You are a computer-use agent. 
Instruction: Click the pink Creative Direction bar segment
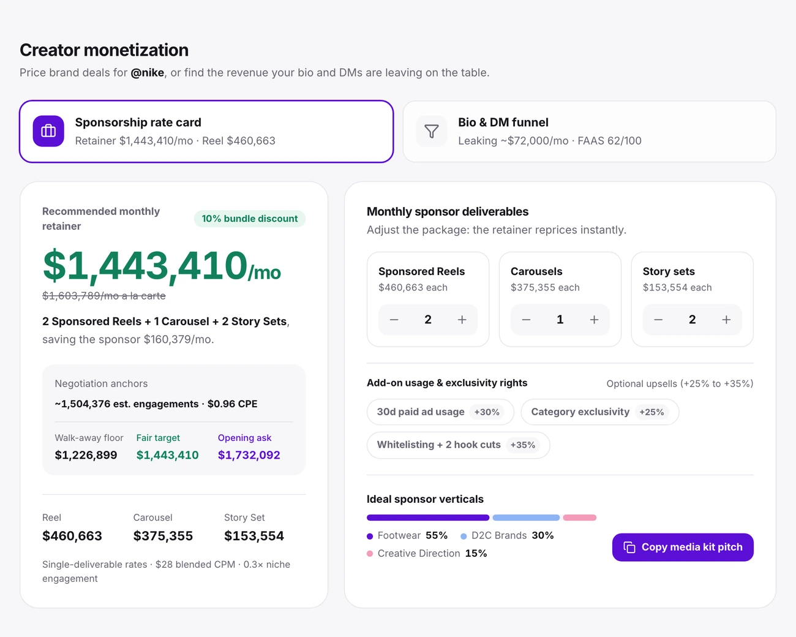pyautogui.click(x=580, y=518)
